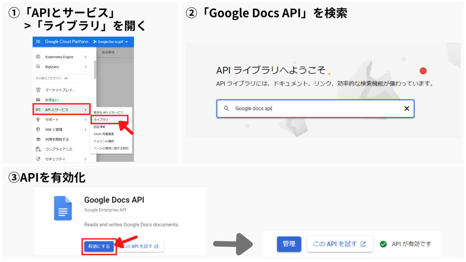The width and height of the screenshot is (466, 262).
Task: Click the 有効にする enable button
Action: (x=99, y=246)
